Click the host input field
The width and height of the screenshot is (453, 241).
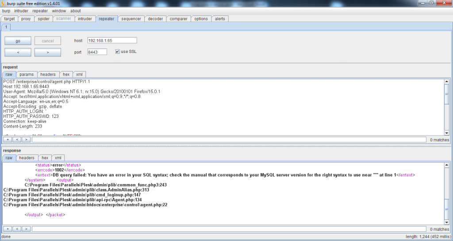click(112, 40)
